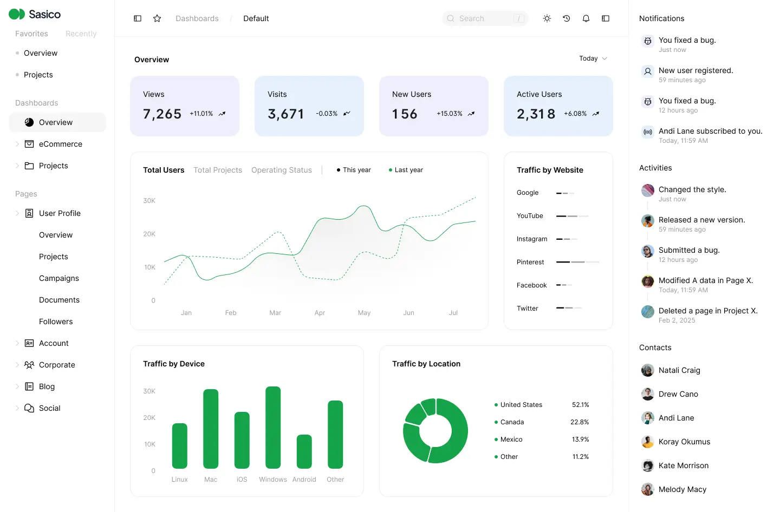This screenshot has height=512, width=780.
Task: Toggle the right sidebar panel icon
Action: [x=606, y=18]
